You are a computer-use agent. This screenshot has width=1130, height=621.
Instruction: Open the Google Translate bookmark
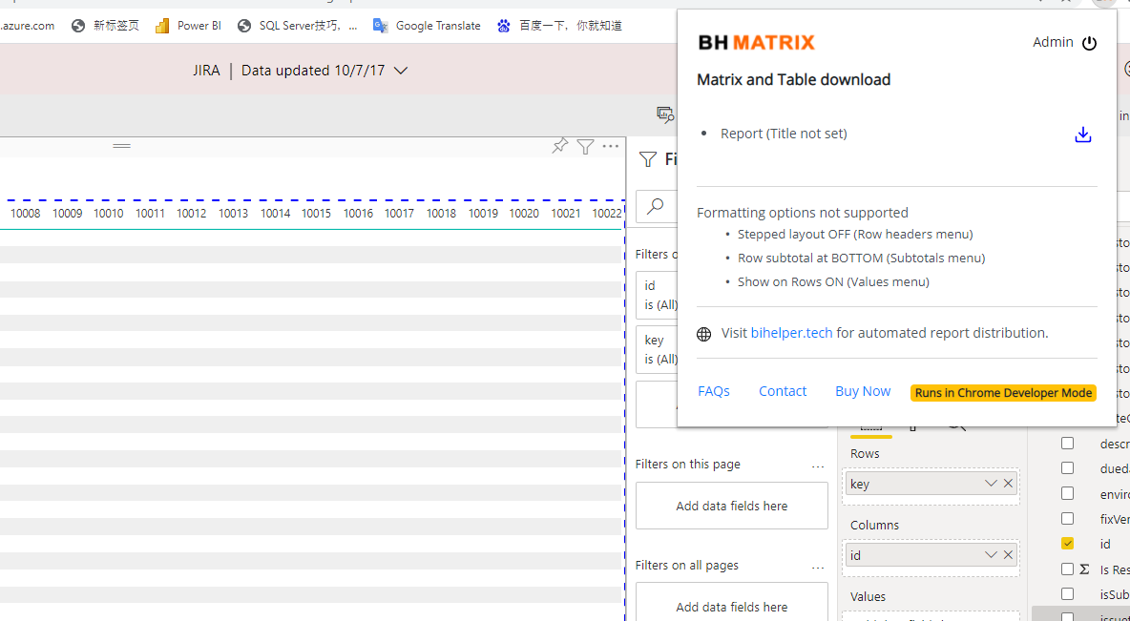[427, 25]
